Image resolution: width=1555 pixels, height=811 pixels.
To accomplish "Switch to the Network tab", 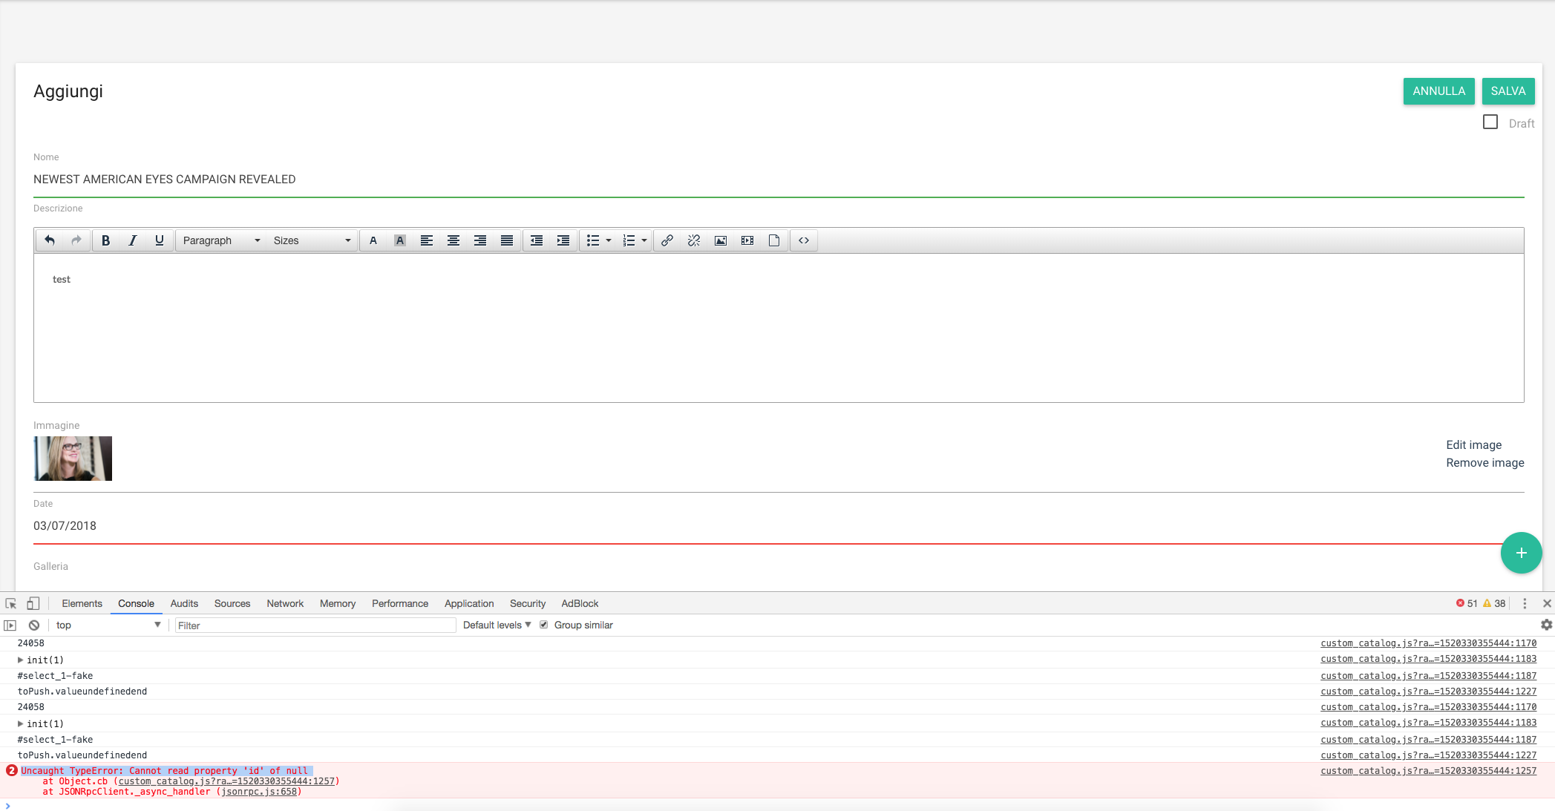I will (285, 604).
